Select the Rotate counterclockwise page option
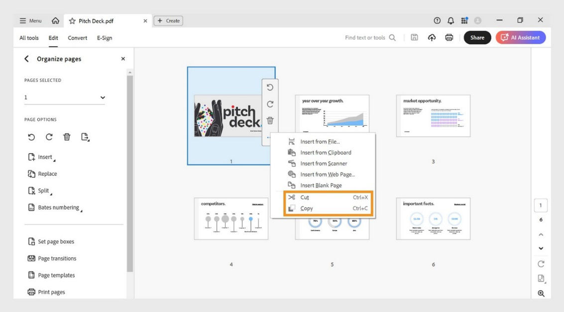Screen dimensions: 564x312 pos(31,137)
